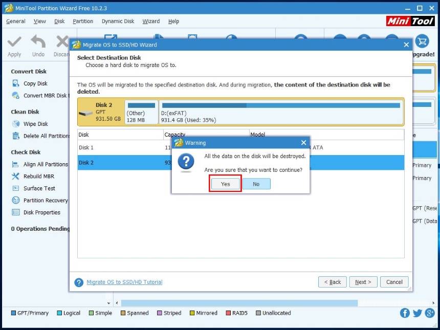Click the wizard help question mark icon
440x330 pixels.
(79, 282)
